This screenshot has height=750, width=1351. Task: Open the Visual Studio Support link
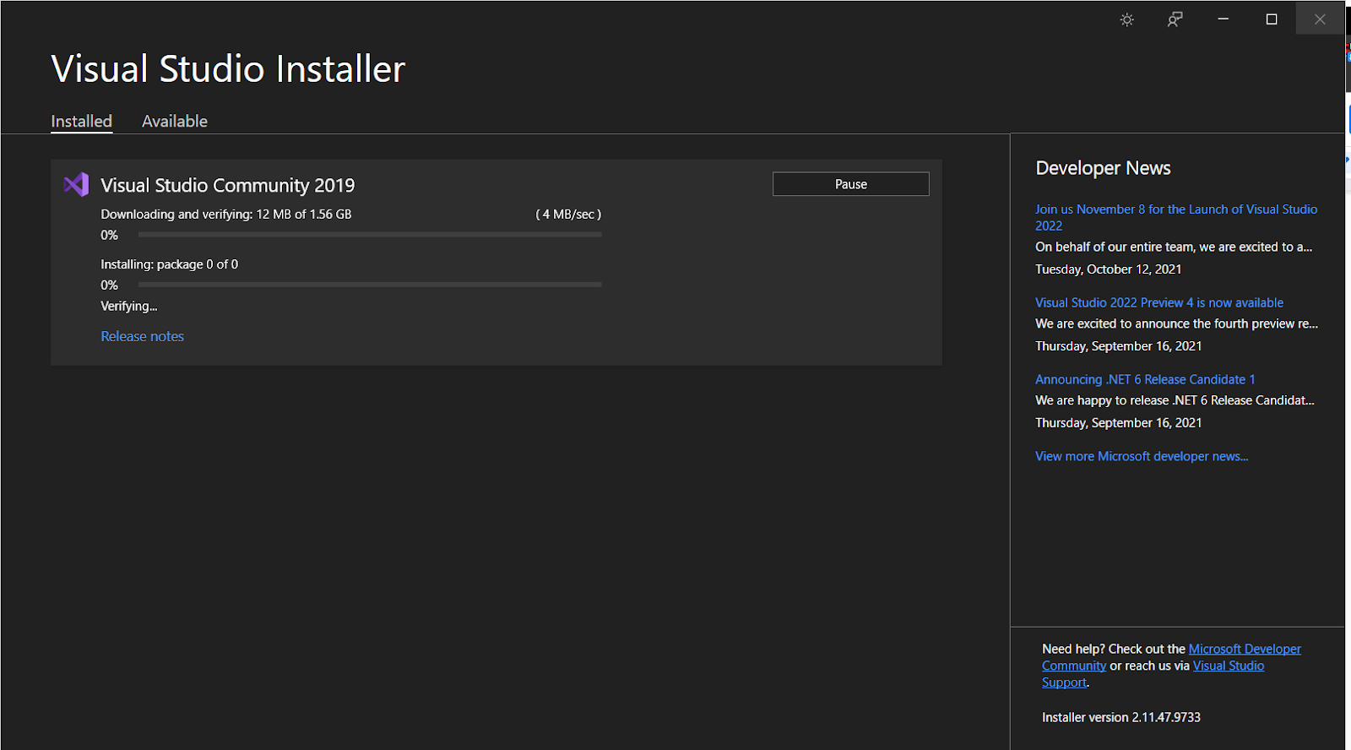(x=1153, y=674)
